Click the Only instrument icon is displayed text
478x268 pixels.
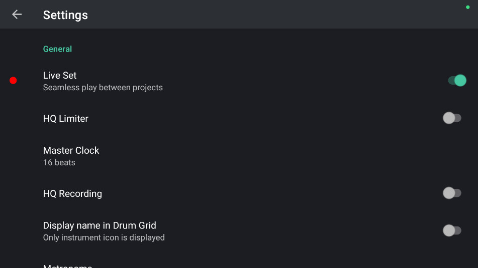click(104, 237)
